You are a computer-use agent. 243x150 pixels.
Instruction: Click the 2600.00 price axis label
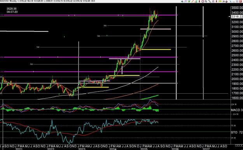click(x=237, y=51)
